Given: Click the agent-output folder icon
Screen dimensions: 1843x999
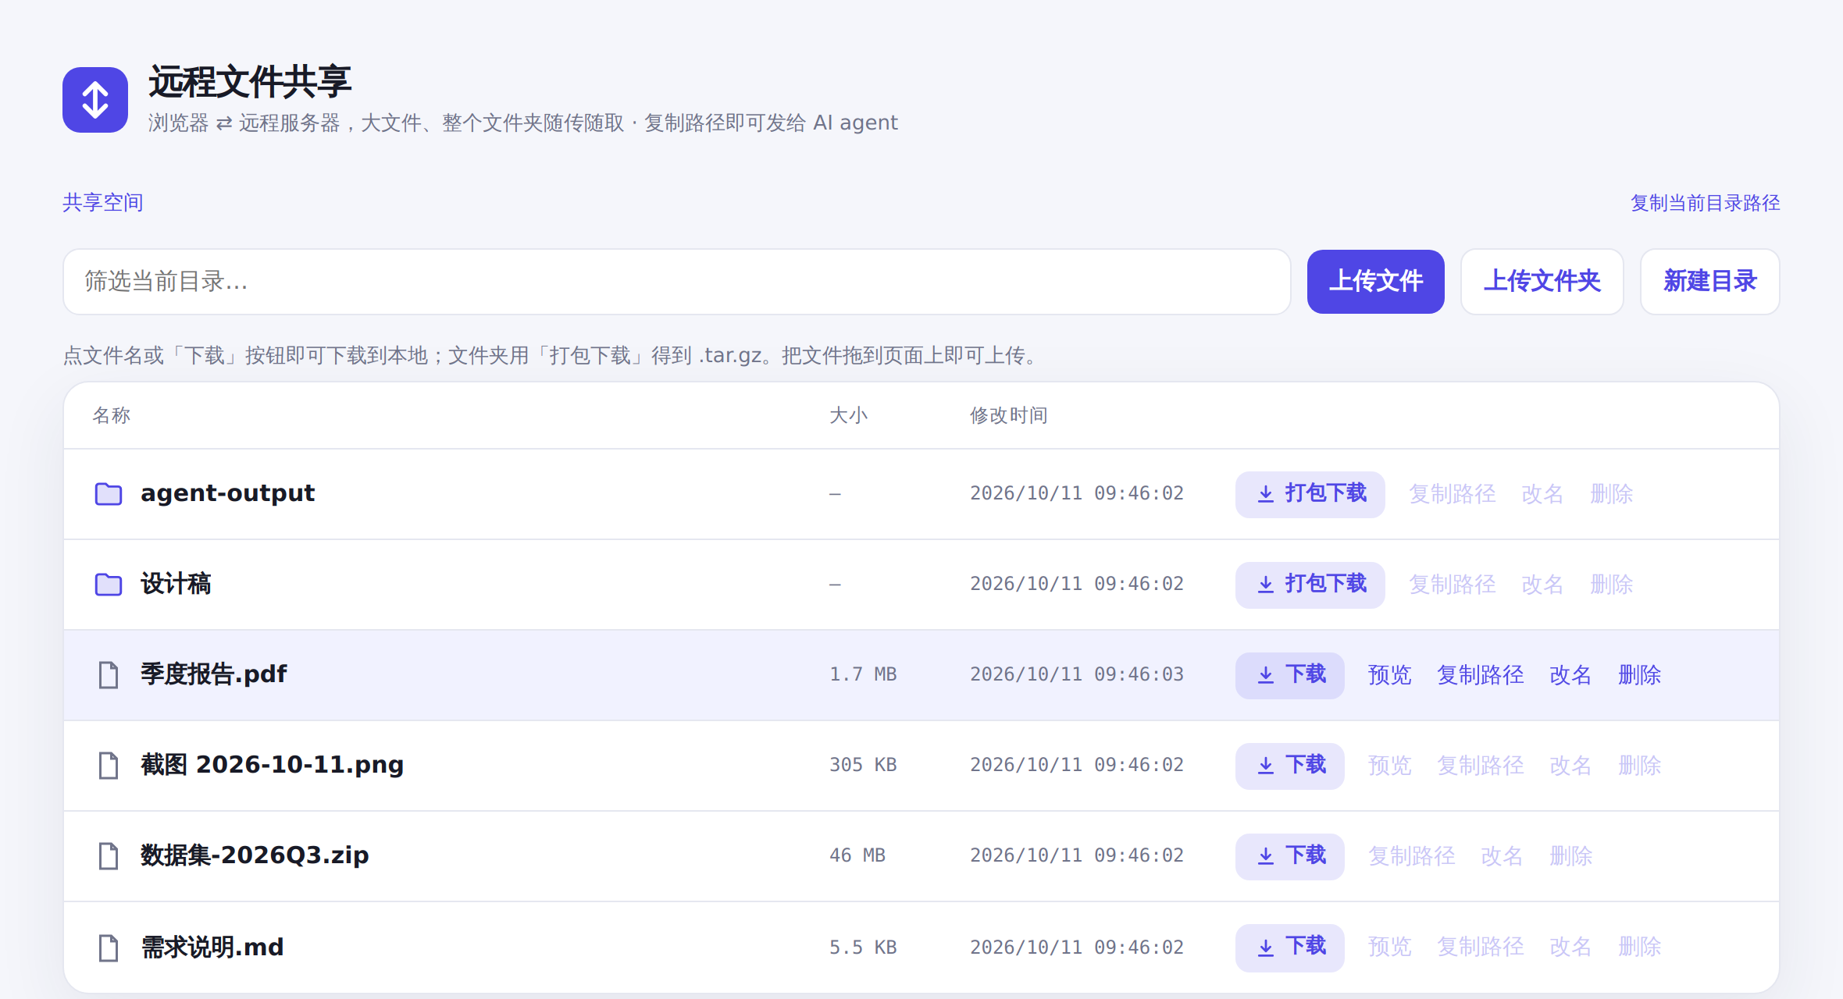Looking at the screenshot, I should coord(109,494).
